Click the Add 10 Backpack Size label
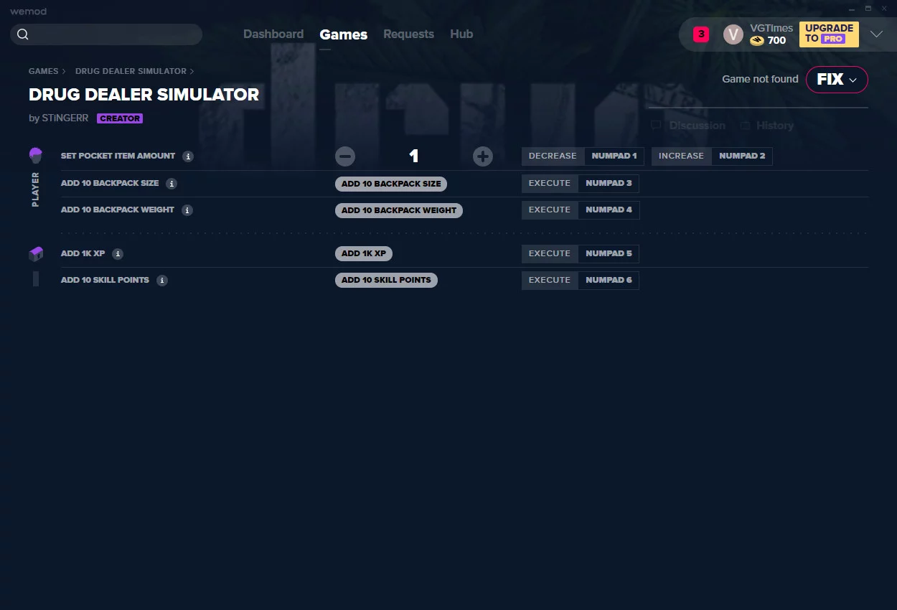Image resolution: width=897 pixels, height=610 pixels. pos(110,184)
